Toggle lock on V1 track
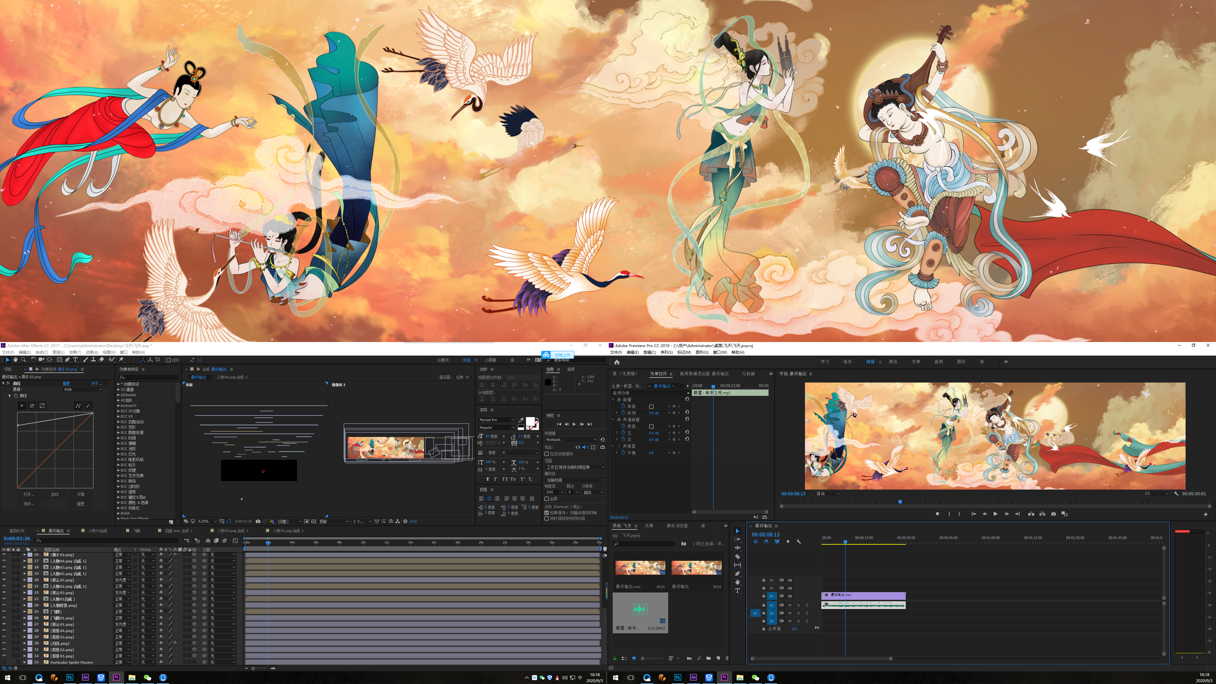1216x684 pixels. tap(763, 596)
